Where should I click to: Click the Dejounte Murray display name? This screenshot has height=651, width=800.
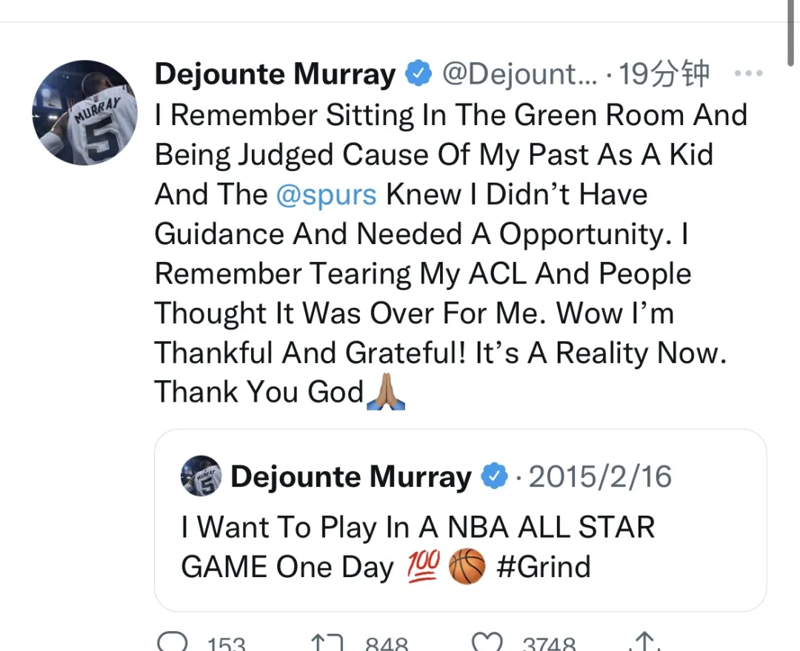coord(275,74)
